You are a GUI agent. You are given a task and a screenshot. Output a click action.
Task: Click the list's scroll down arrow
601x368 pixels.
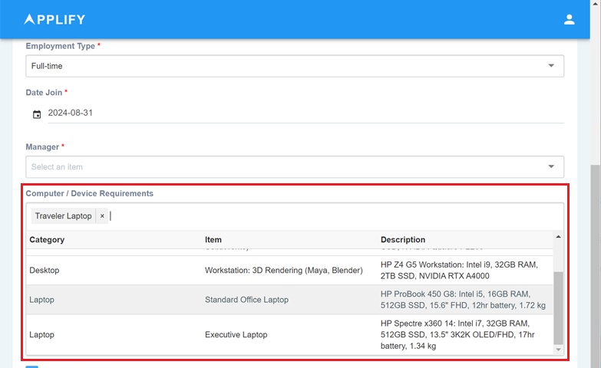tap(558, 350)
